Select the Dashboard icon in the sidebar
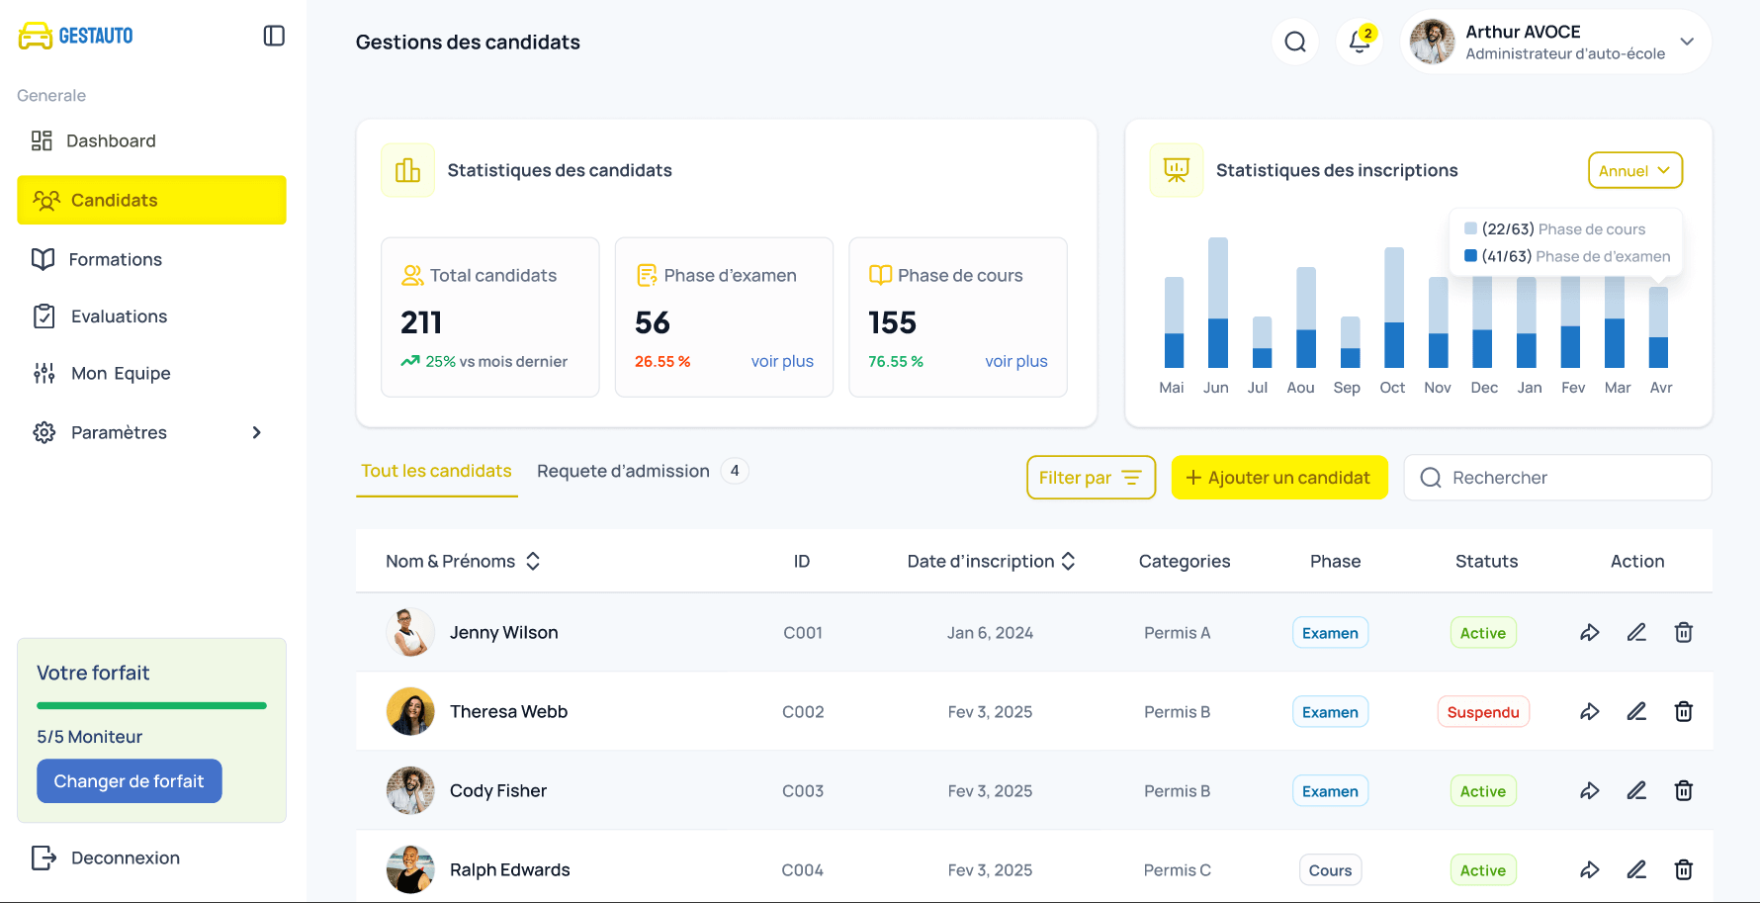Screen dimensions: 1760x903 coord(41,140)
